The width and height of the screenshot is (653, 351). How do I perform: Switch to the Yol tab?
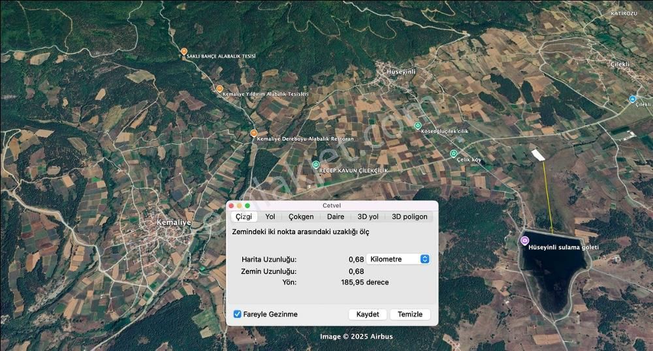pos(270,217)
